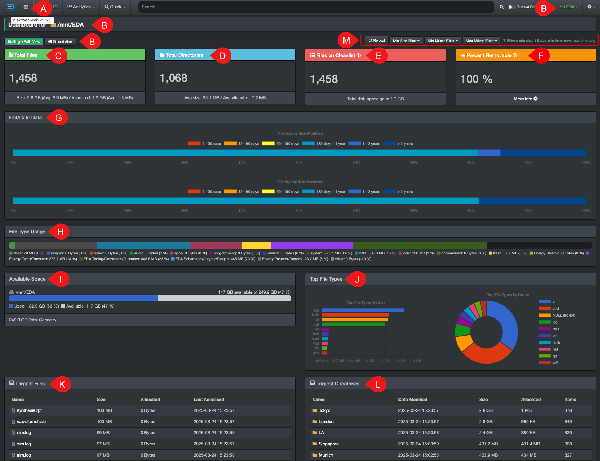Open the synthesis.rpt file name link

29,410
